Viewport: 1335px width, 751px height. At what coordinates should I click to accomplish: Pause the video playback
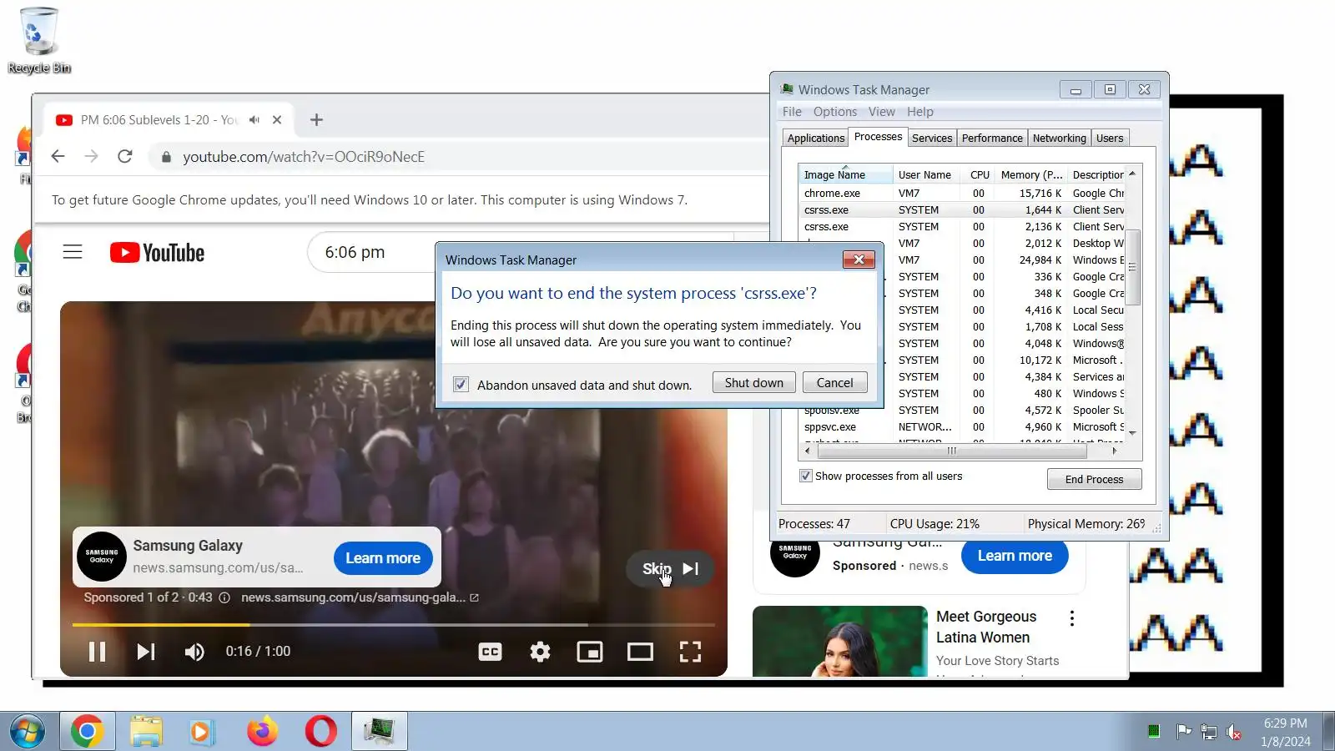pos(97,652)
